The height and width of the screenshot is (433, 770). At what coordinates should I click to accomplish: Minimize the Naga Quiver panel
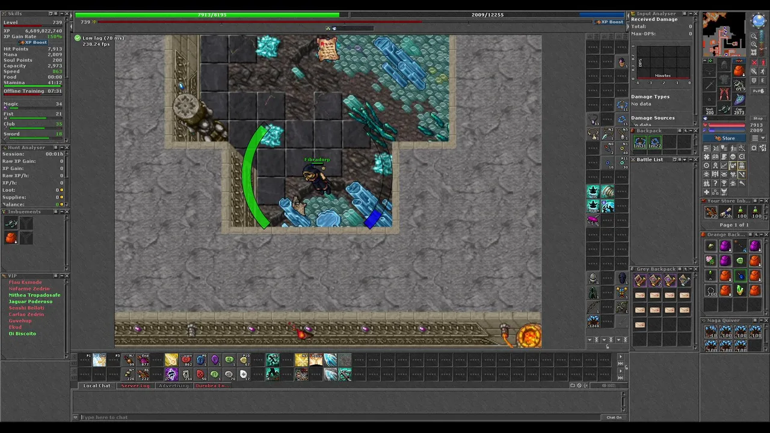(x=761, y=321)
